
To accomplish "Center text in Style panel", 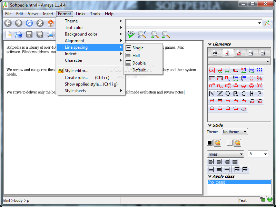I will click(x=219, y=161).
